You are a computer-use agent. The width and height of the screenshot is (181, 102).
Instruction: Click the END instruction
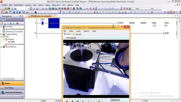167,33
